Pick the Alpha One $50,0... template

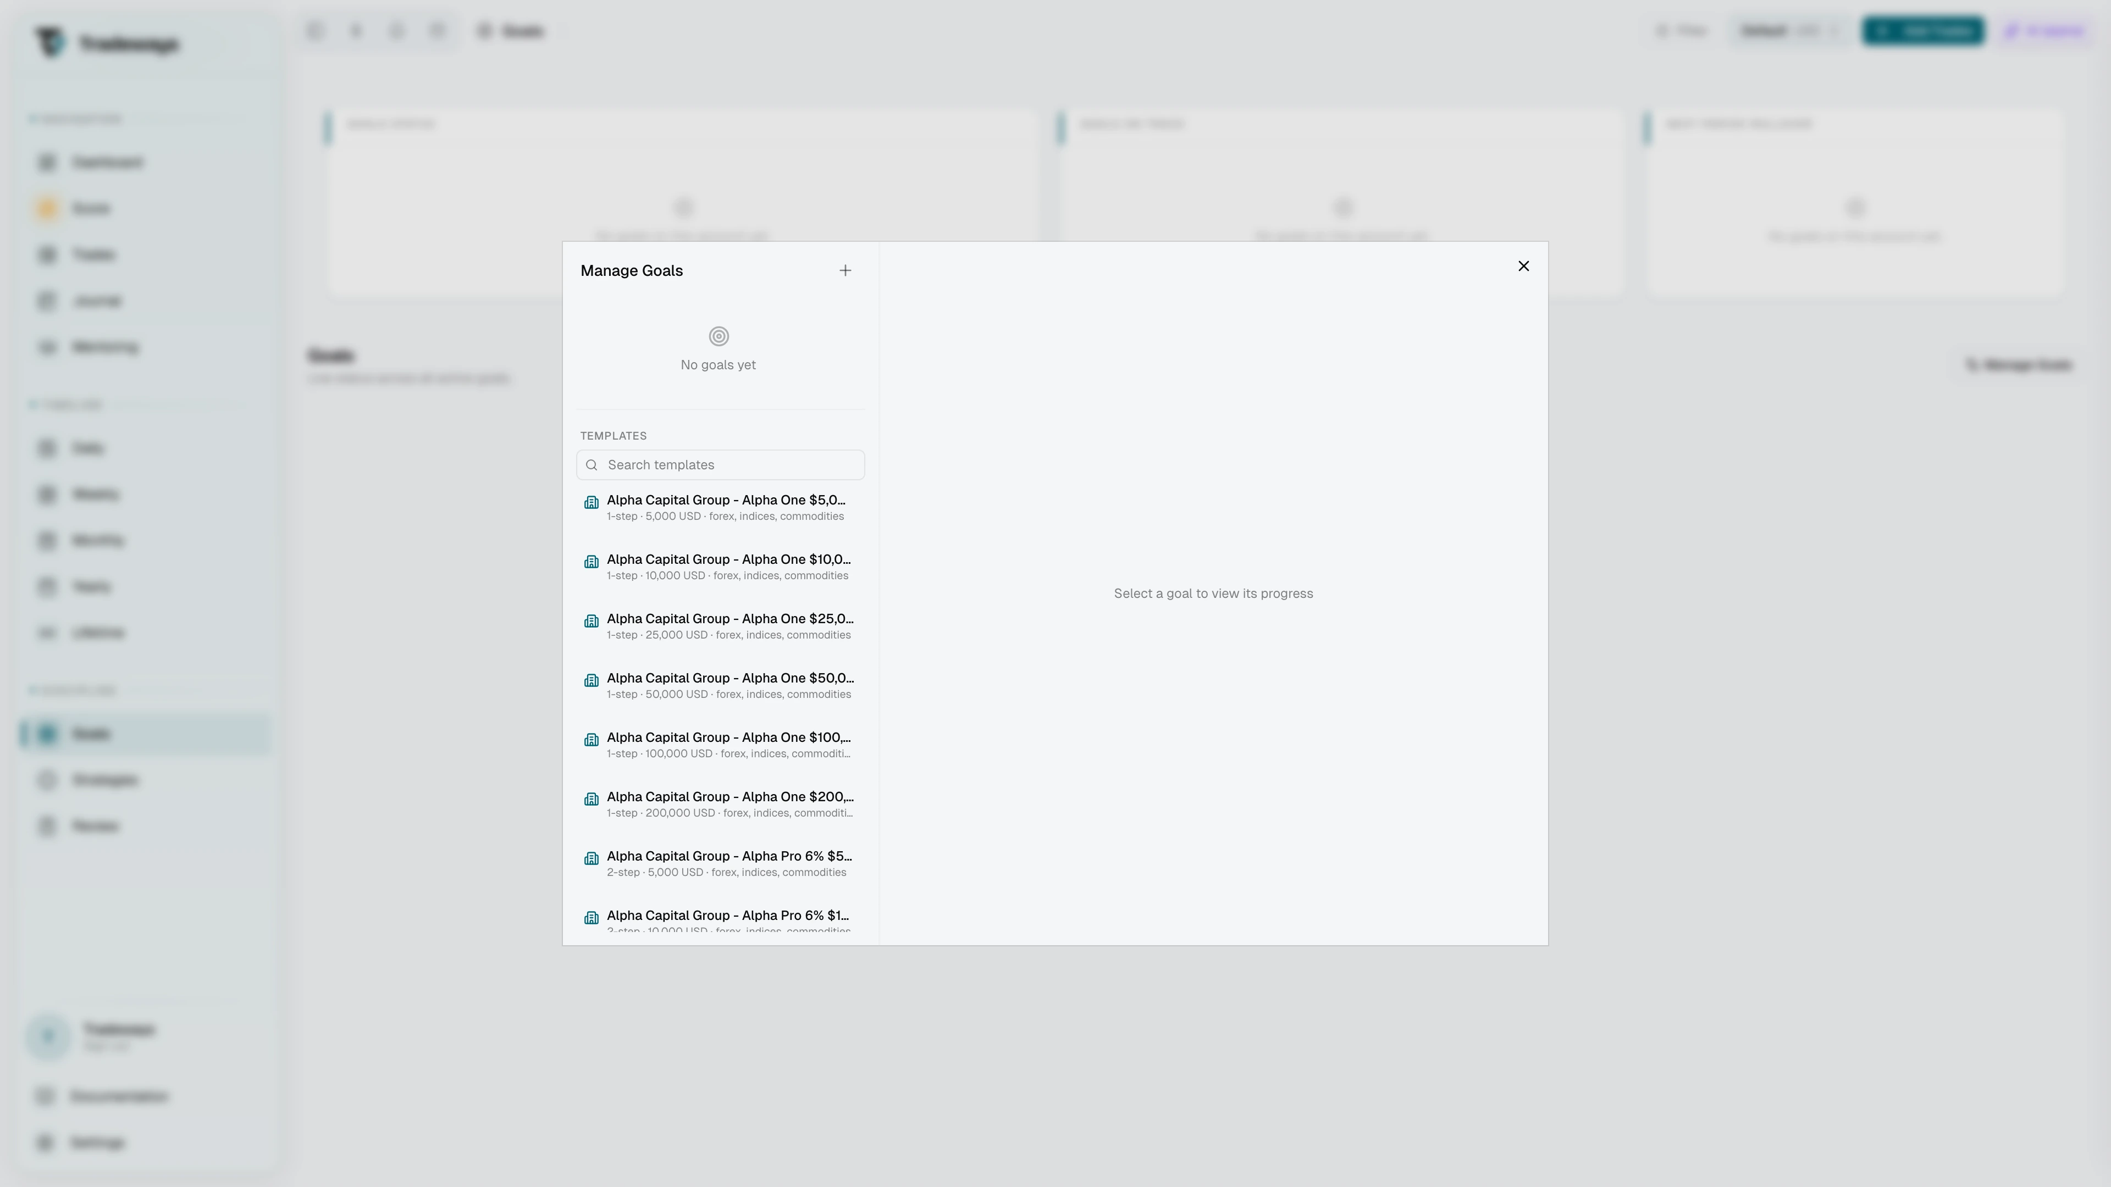720,686
